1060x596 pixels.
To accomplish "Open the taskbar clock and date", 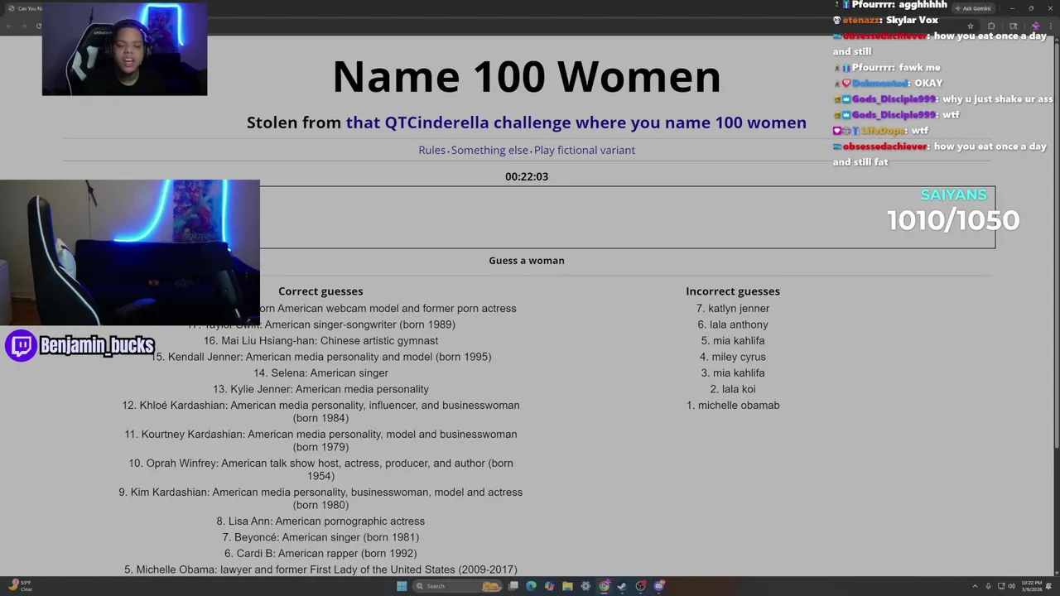I will coord(1031,586).
